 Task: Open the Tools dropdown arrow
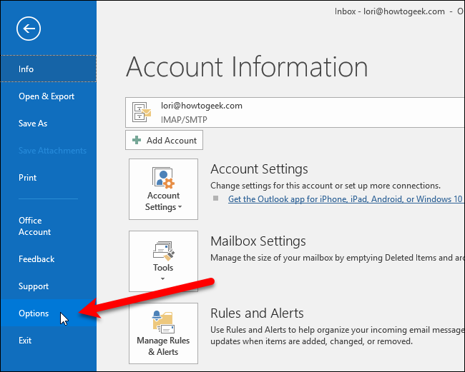coord(164,278)
